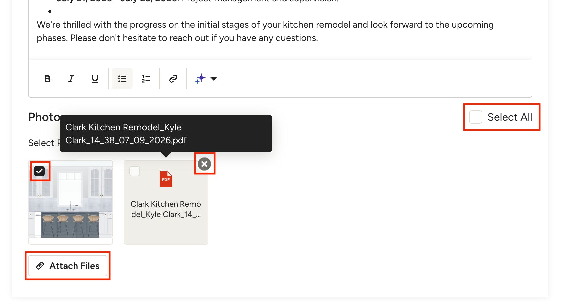
Task: Apply italic formatting to text
Action: click(71, 79)
